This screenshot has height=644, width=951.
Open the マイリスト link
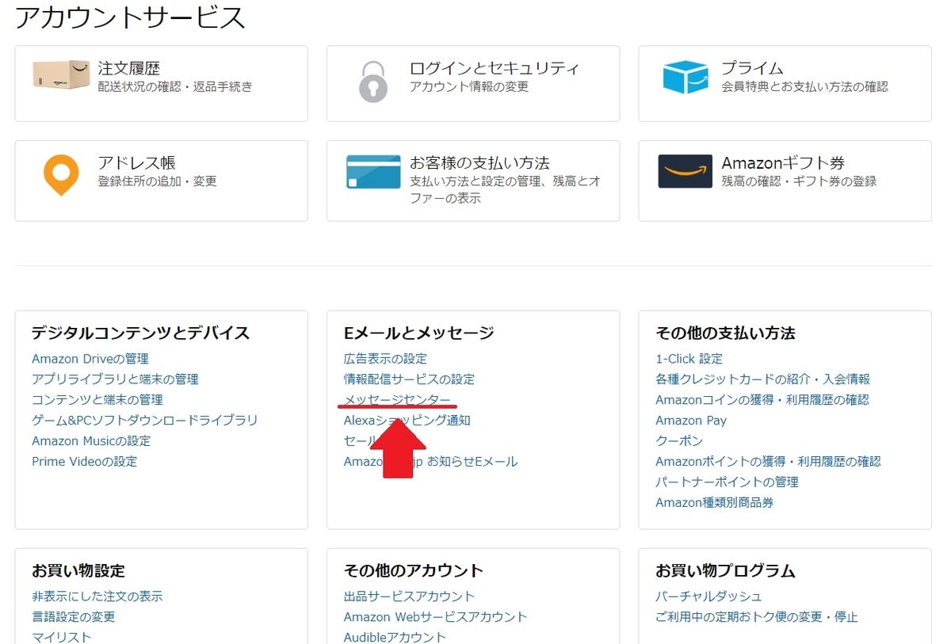62,637
